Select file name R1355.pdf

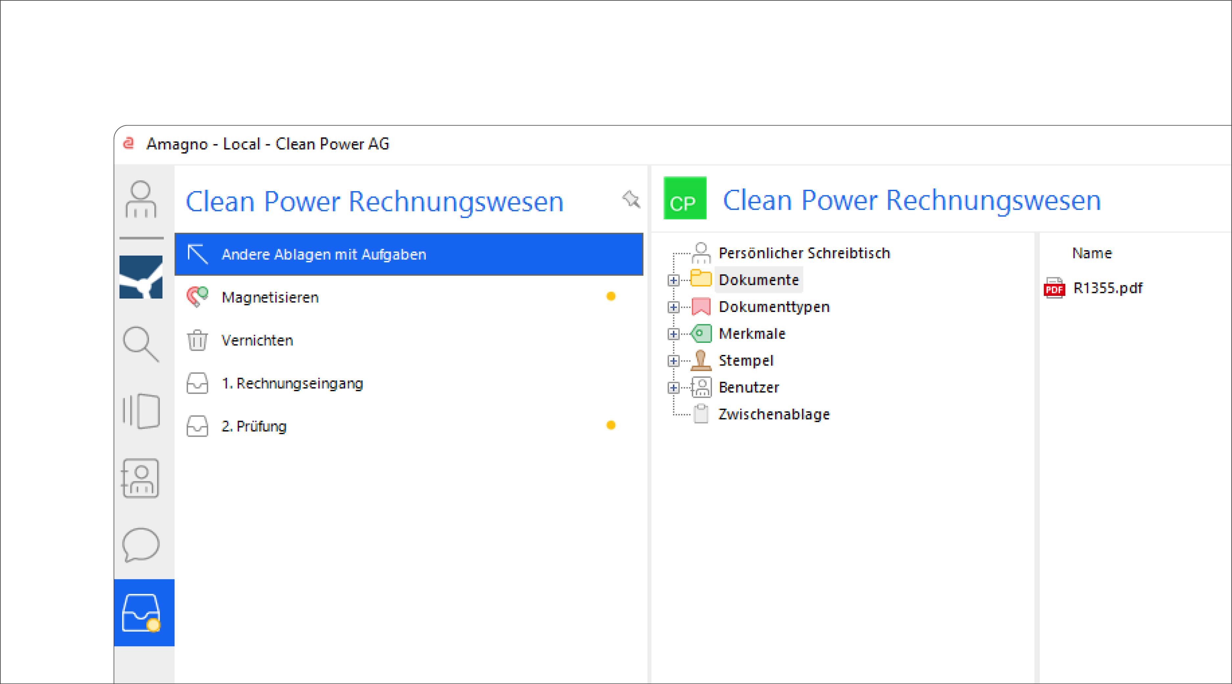[1108, 288]
